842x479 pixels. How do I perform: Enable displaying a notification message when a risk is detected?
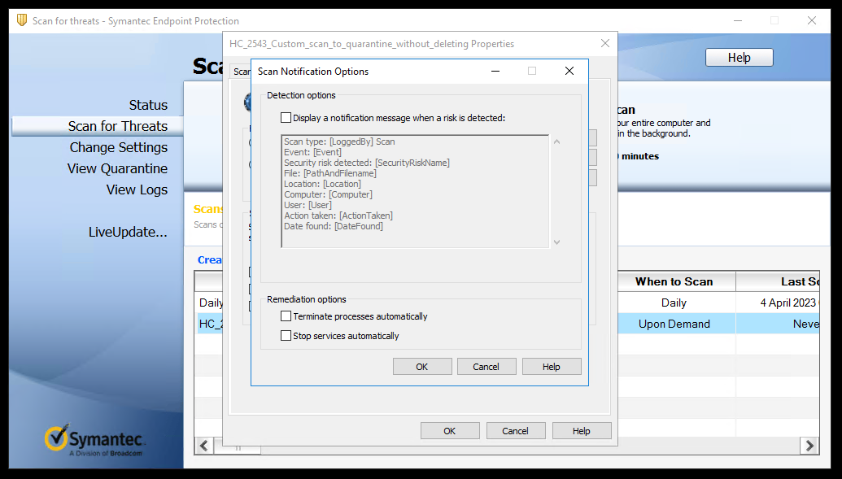286,117
